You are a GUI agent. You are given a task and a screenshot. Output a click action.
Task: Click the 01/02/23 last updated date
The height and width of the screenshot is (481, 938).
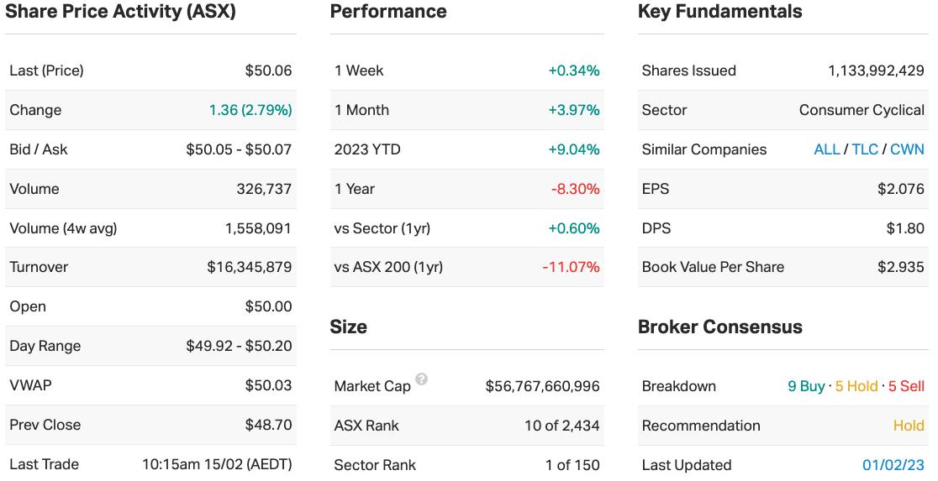pyautogui.click(x=893, y=465)
